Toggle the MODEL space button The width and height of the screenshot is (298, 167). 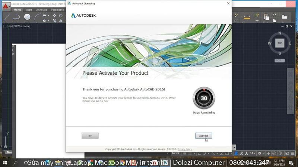(176, 153)
